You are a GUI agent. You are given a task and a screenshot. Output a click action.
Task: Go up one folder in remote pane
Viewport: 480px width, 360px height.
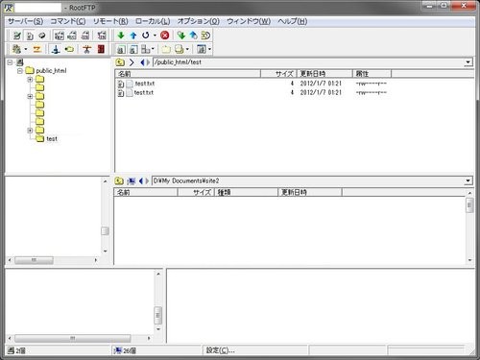coord(120,62)
